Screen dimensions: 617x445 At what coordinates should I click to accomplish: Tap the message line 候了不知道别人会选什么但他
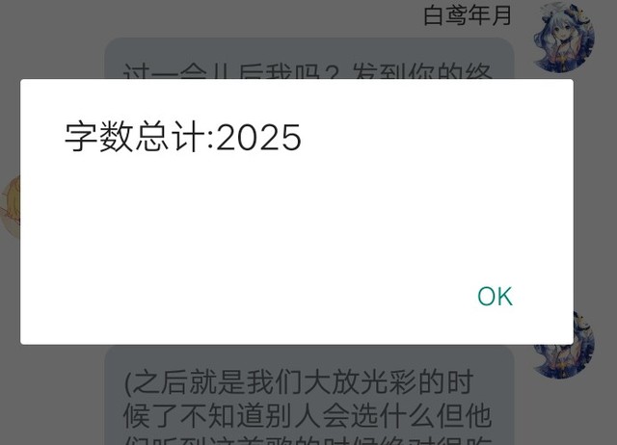coord(308,415)
